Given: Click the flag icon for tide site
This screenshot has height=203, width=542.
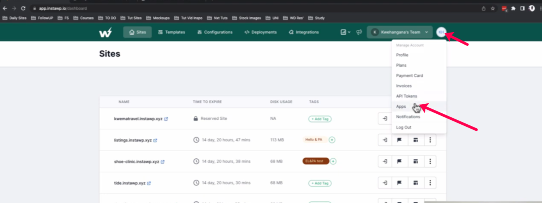Looking at the screenshot, I should click(x=400, y=183).
